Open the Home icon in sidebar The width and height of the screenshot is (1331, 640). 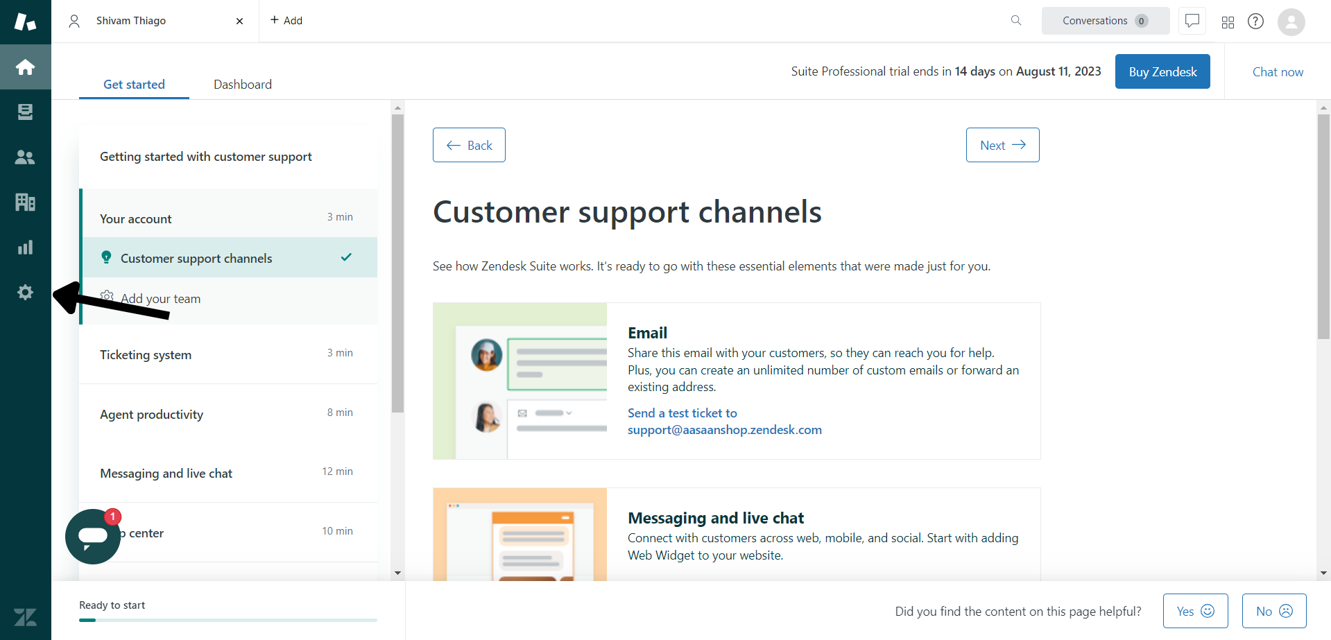pyautogui.click(x=26, y=67)
